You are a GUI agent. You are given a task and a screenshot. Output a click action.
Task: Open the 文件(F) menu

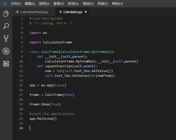point(16,4)
